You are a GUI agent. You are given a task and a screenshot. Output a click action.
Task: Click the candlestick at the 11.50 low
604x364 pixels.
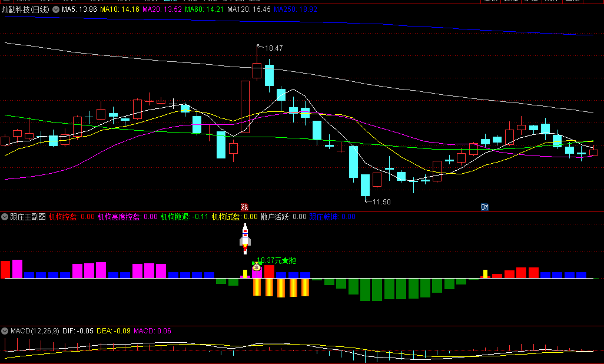click(x=365, y=185)
